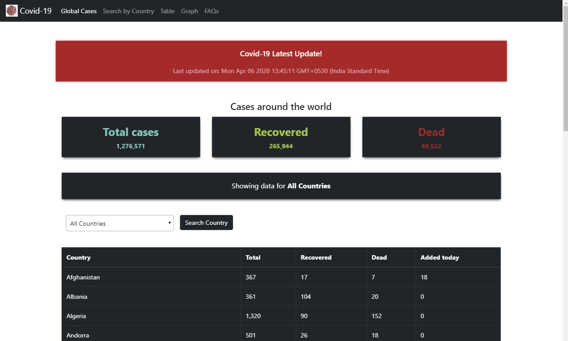Select Search by Country in the navbar
Image resolution: width=568 pixels, height=341 pixels.
point(128,11)
